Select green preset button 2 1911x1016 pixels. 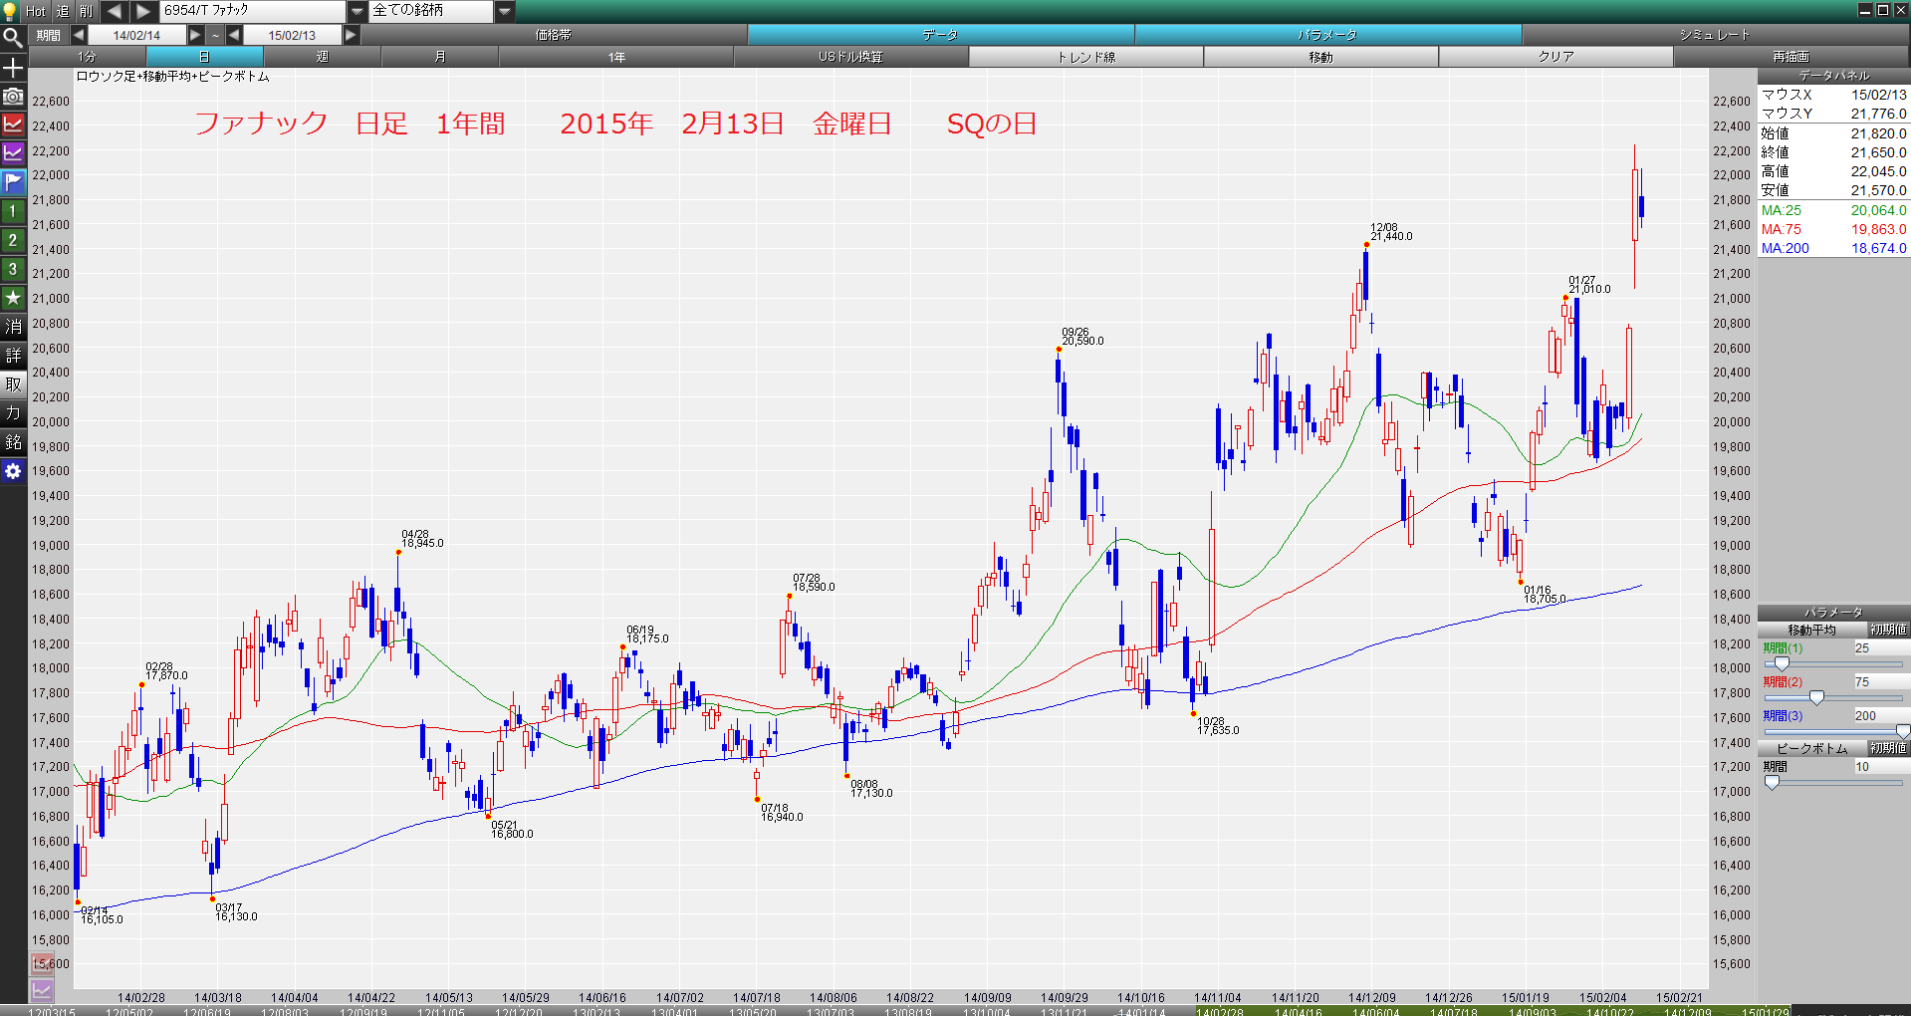point(13,240)
